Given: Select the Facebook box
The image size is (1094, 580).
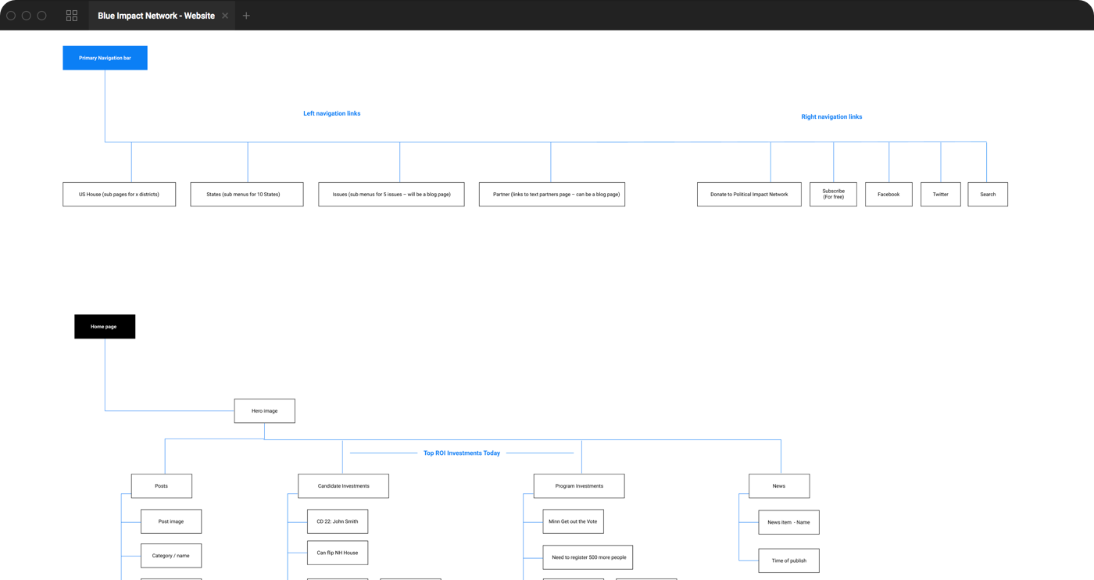Looking at the screenshot, I should pos(888,195).
